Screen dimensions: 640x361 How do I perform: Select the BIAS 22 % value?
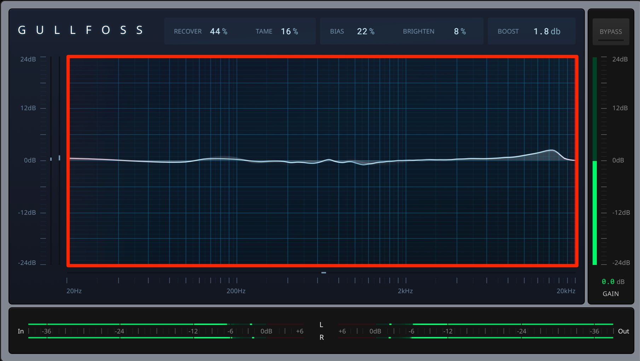tap(366, 31)
